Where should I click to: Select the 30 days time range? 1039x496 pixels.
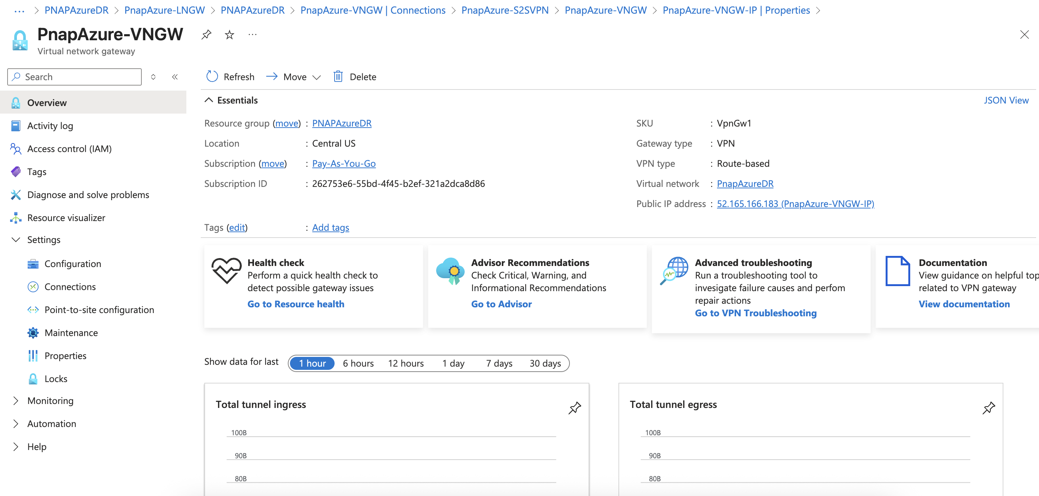(545, 363)
